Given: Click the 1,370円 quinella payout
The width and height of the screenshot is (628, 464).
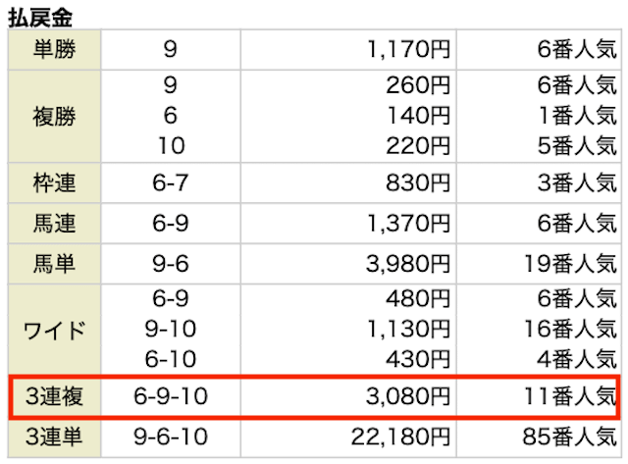Looking at the screenshot, I should coord(409,224).
